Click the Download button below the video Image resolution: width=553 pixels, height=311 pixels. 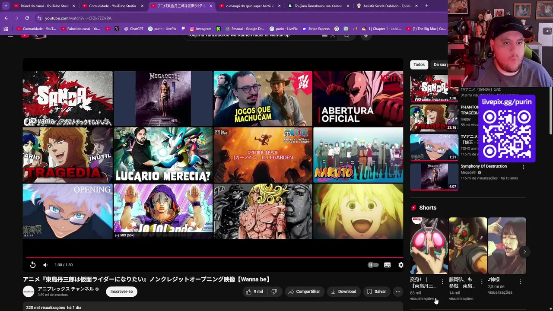pos(343,292)
